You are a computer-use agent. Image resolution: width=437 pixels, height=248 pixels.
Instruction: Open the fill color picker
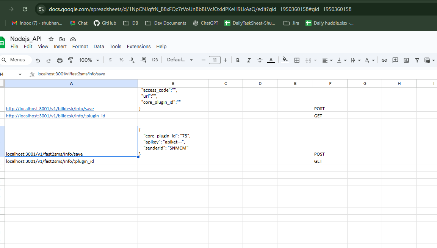(x=285, y=60)
